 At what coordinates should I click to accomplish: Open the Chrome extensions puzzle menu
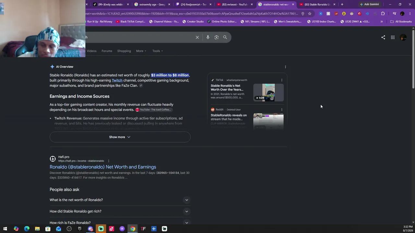383,14
